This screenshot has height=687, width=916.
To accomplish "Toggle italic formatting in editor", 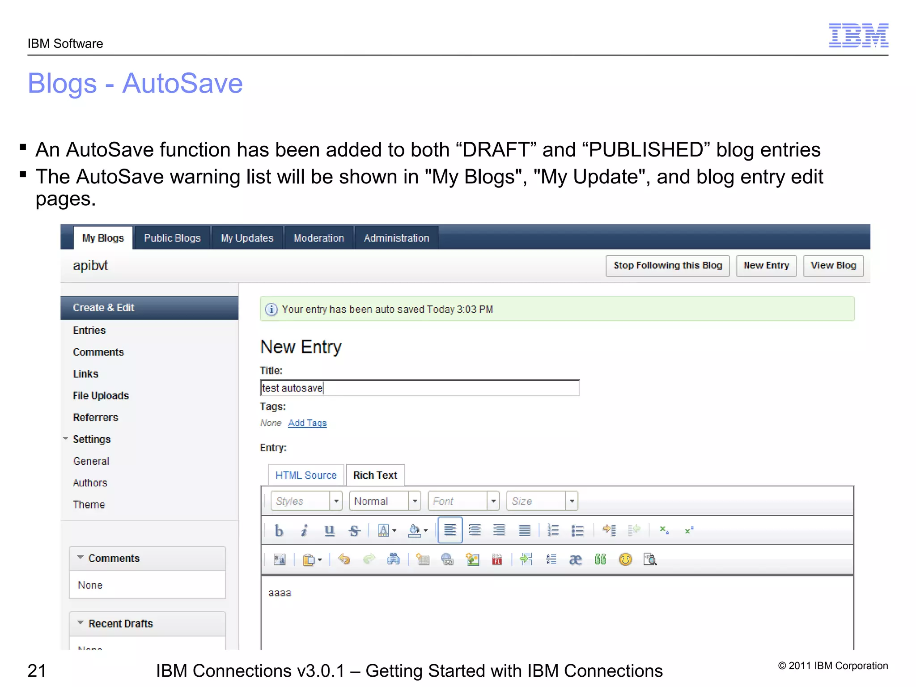I will (x=305, y=530).
